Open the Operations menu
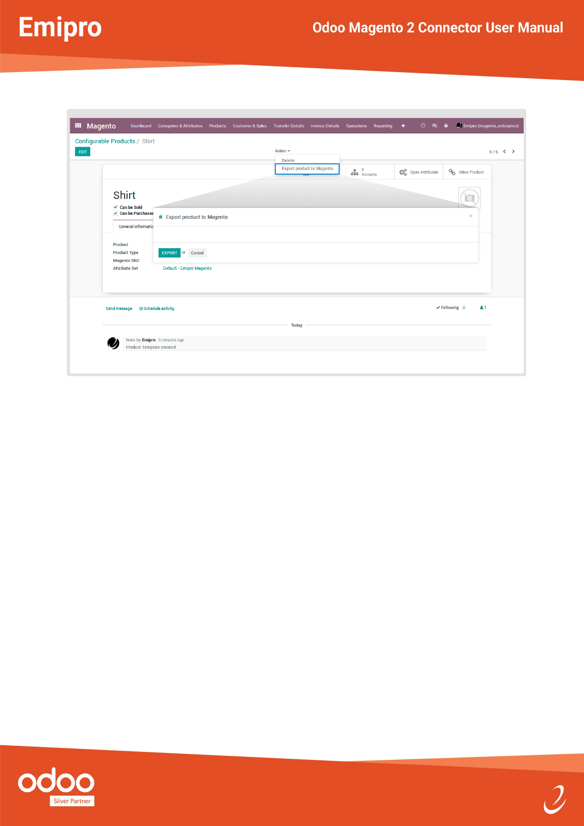Image resolution: width=584 pixels, height=826 pixels. (x=356, y=126)
